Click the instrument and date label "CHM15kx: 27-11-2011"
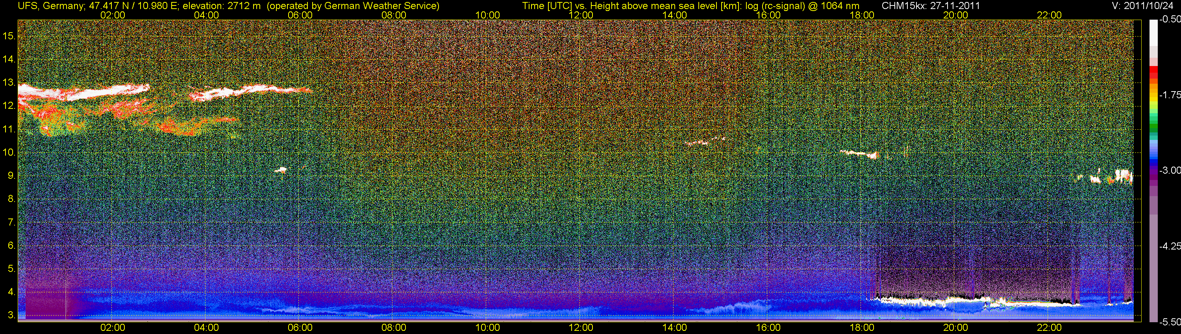This screenshot has width=1181, height=334. 931,6
